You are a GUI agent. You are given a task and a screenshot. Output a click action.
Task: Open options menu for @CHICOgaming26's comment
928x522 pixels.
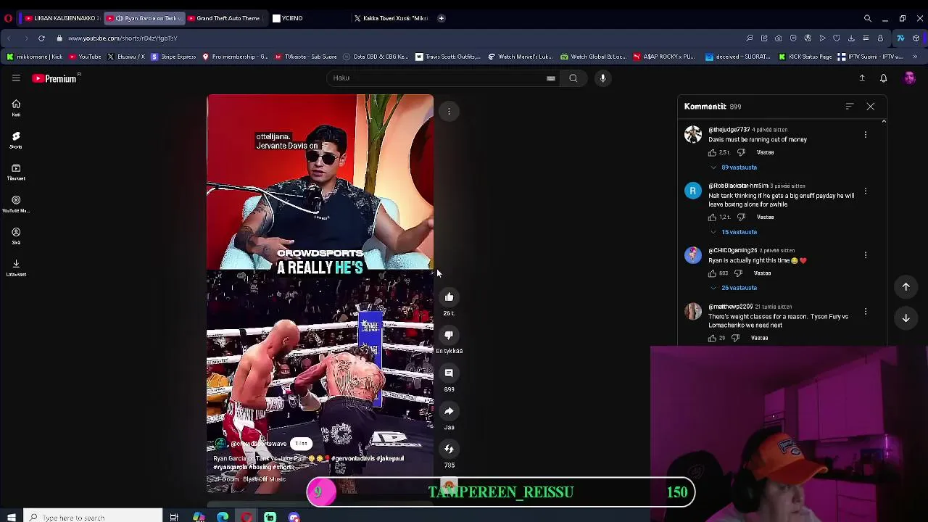tap(866, 255)
